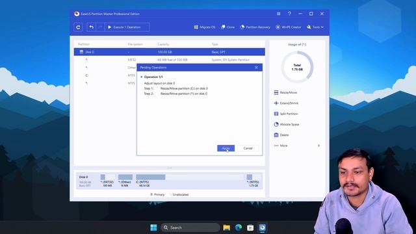The width and height of the screenshot is (416, 234).
Task: Open Microsoft Edge from taskbar
Action: click(x=239, y=227)
